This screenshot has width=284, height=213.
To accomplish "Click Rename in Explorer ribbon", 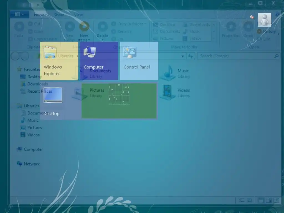I will pyautogui.click(x=121, y=31).
